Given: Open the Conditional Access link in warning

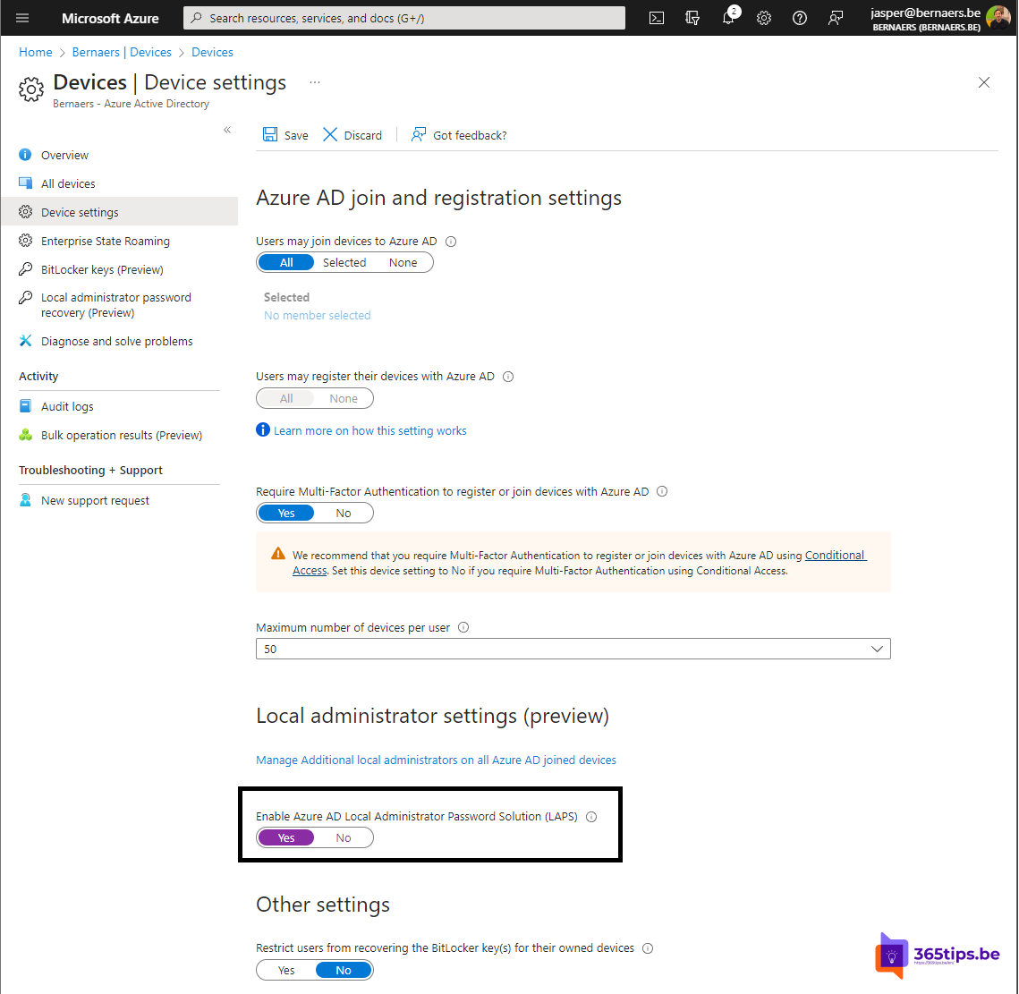Looking at the screenshot, I should pyautogui.click(x=835, y=556).
